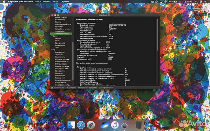Collapse the ПО section triangle

(x=52, y=50)
